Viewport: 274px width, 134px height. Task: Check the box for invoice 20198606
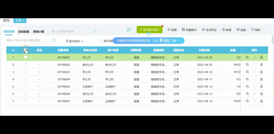(x=25, y=93)
